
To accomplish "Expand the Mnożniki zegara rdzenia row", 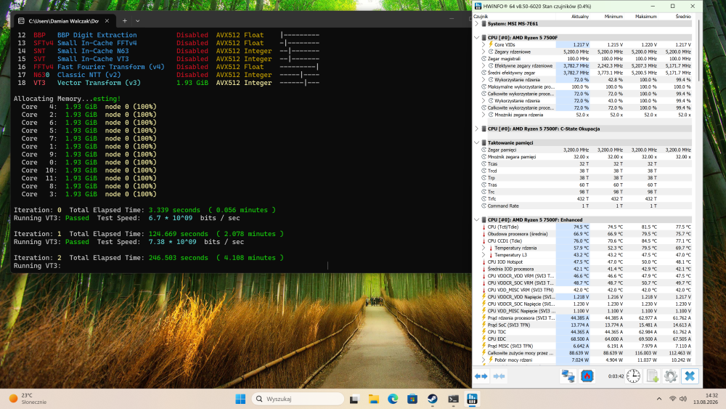I will tap(484, 114).
